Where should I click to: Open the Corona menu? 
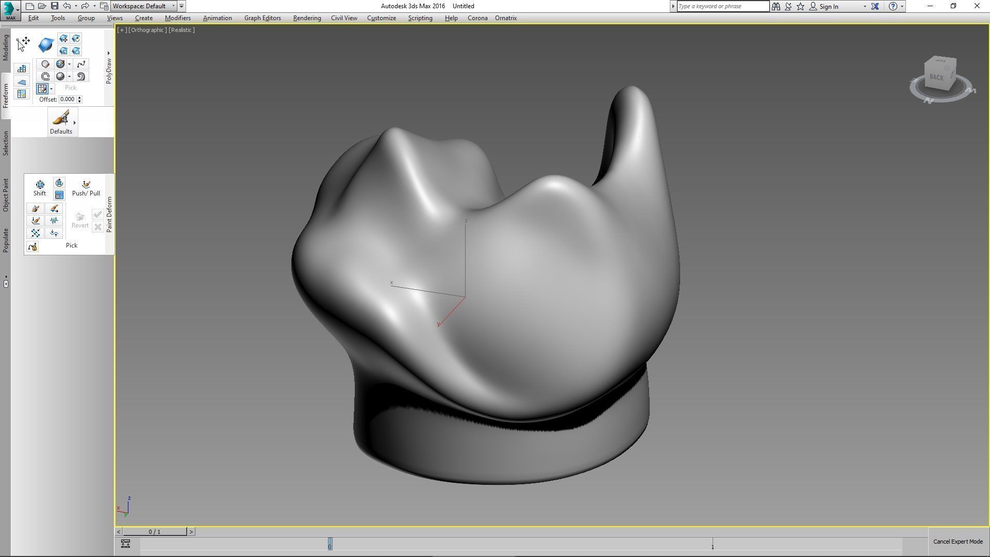(x=477, y=18)
